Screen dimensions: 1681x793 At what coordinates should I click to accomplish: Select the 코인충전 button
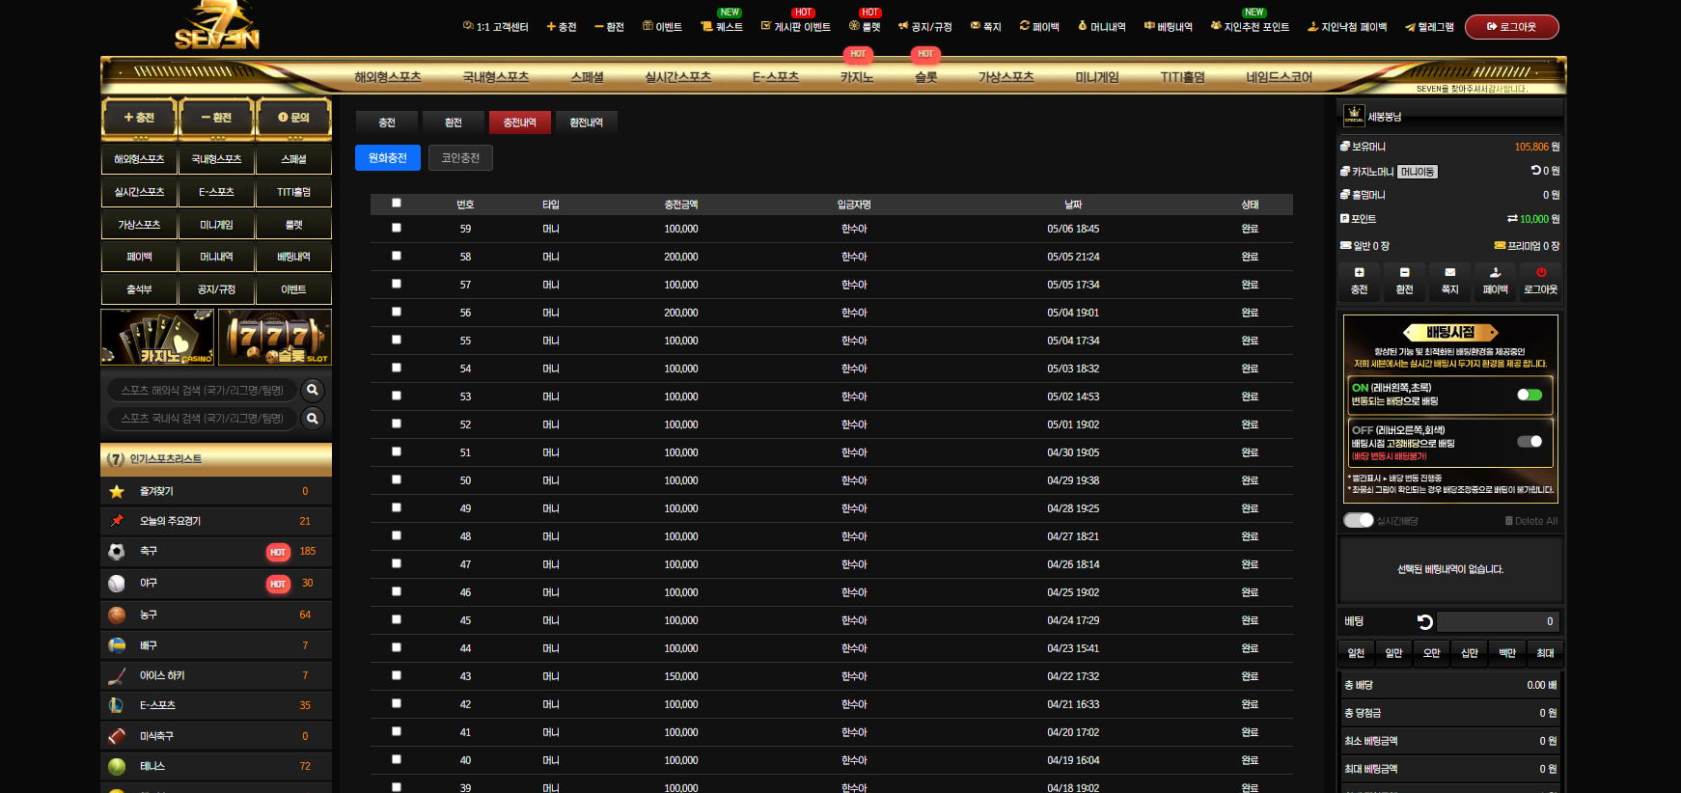[x=460, y=158]
